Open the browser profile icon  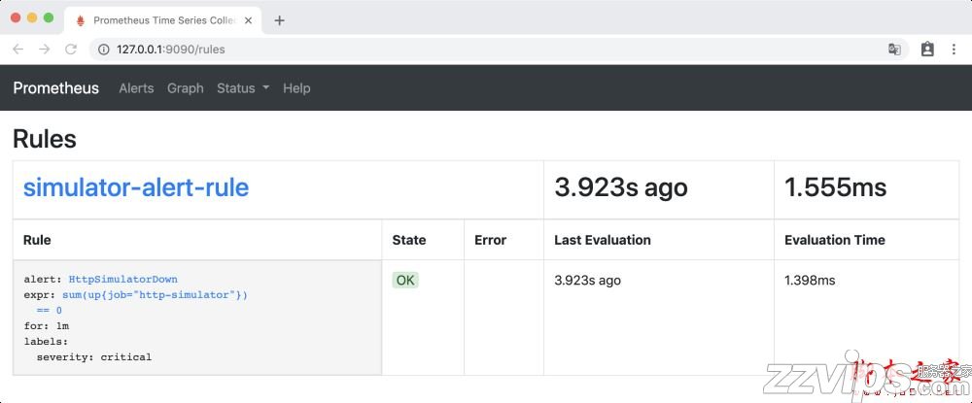coord(927,49)
